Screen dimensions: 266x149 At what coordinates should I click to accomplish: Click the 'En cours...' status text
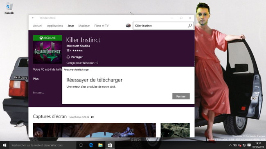38,92
